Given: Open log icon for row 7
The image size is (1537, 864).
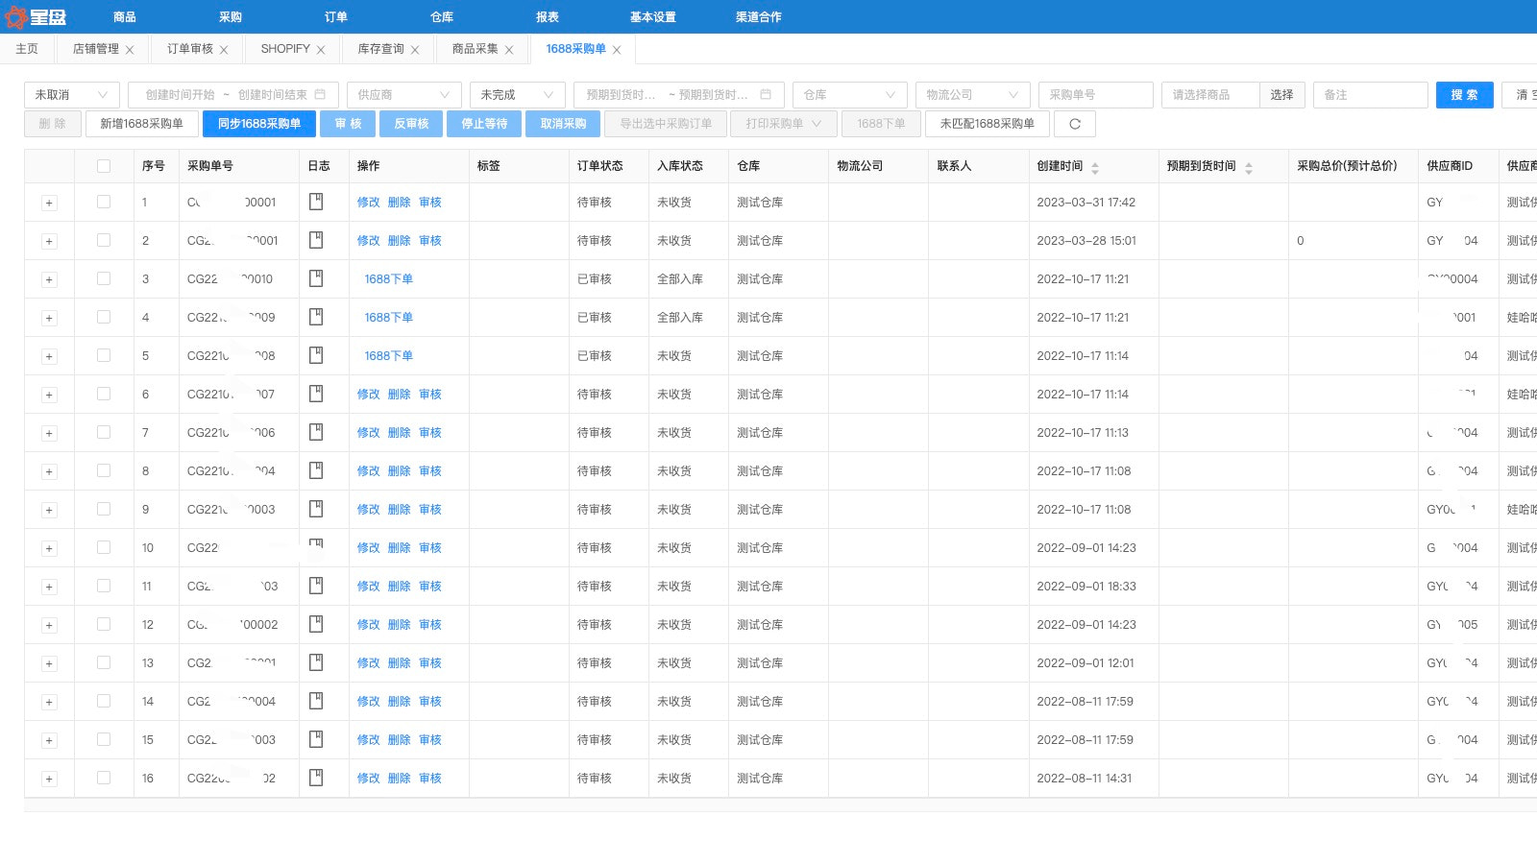Looking at the screenshot, I should point(316,432).
